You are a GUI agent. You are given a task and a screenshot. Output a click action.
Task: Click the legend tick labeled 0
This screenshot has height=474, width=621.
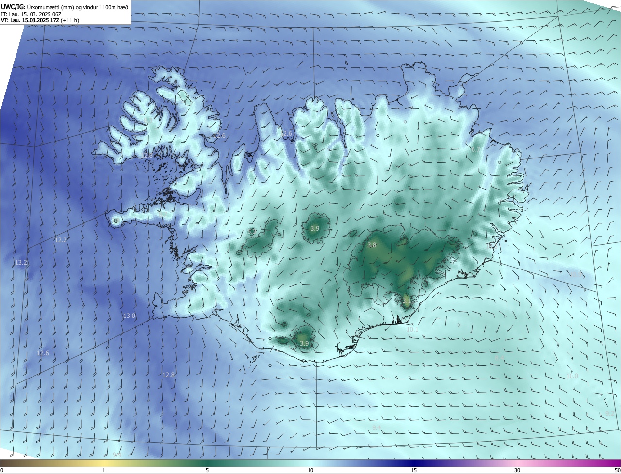[1, 471]
